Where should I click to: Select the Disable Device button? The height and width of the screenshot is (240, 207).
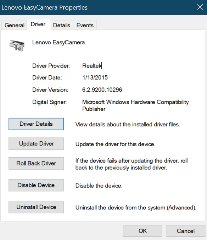[36, 185]
